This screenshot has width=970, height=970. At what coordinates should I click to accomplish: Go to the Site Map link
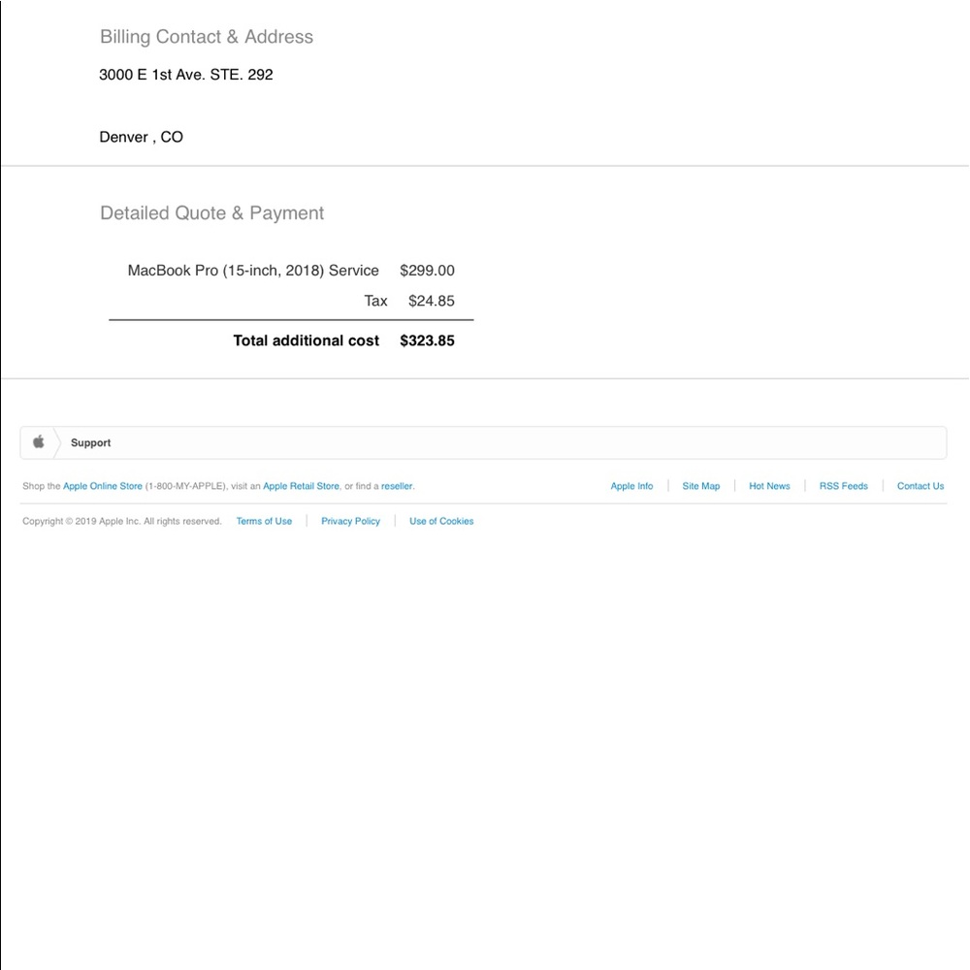(701, 486)
